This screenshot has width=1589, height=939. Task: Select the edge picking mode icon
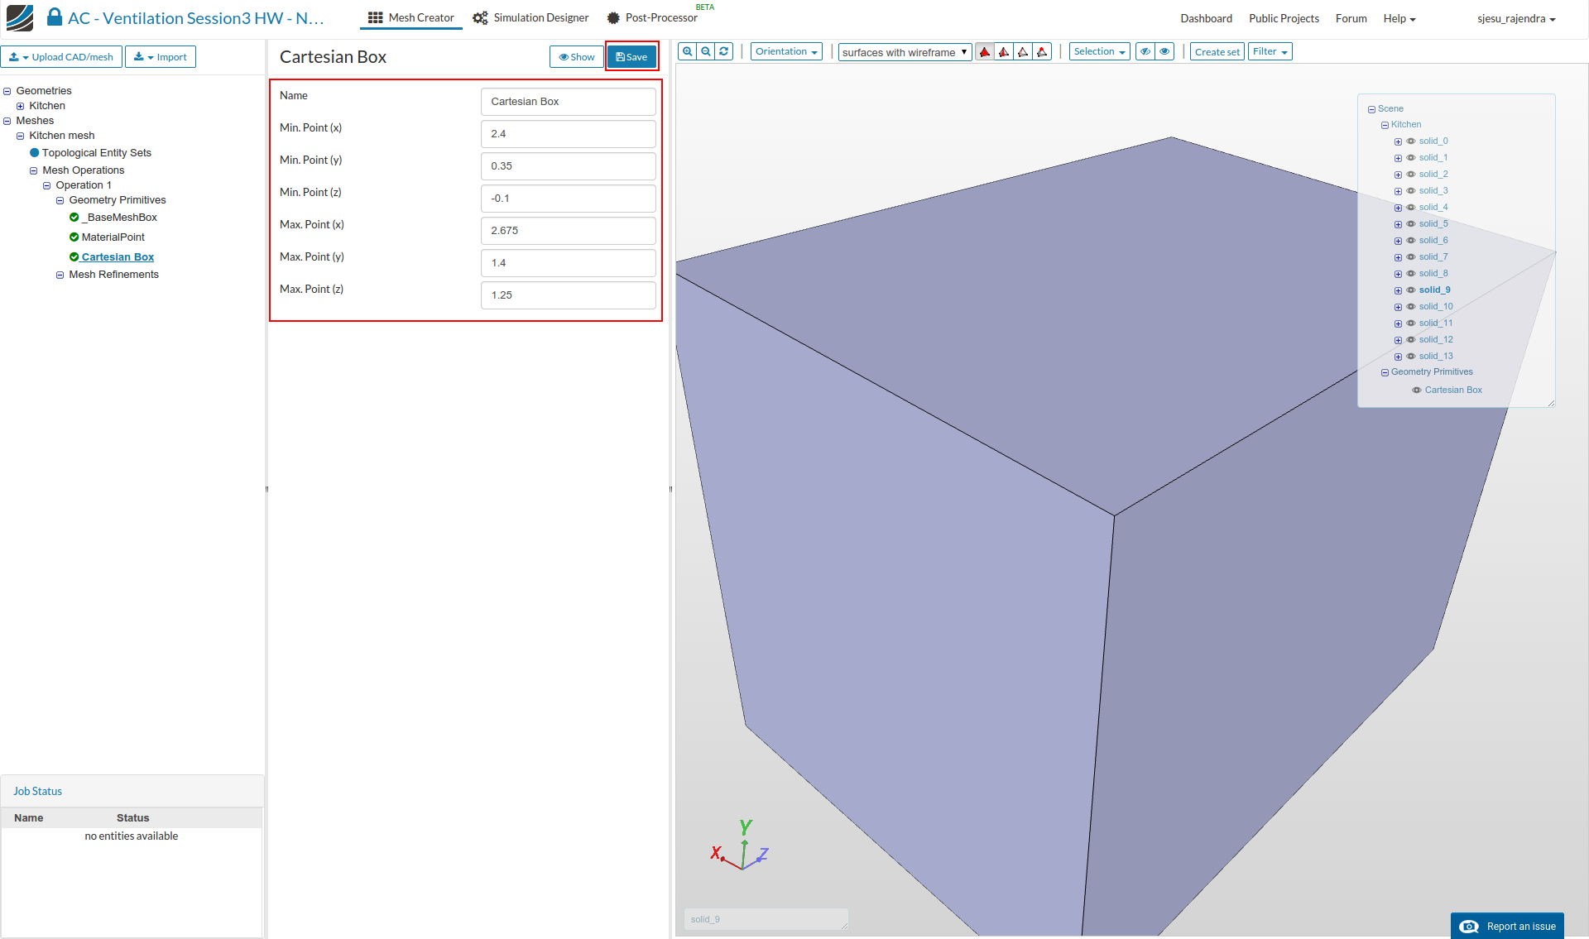[x=1023, y=52]
